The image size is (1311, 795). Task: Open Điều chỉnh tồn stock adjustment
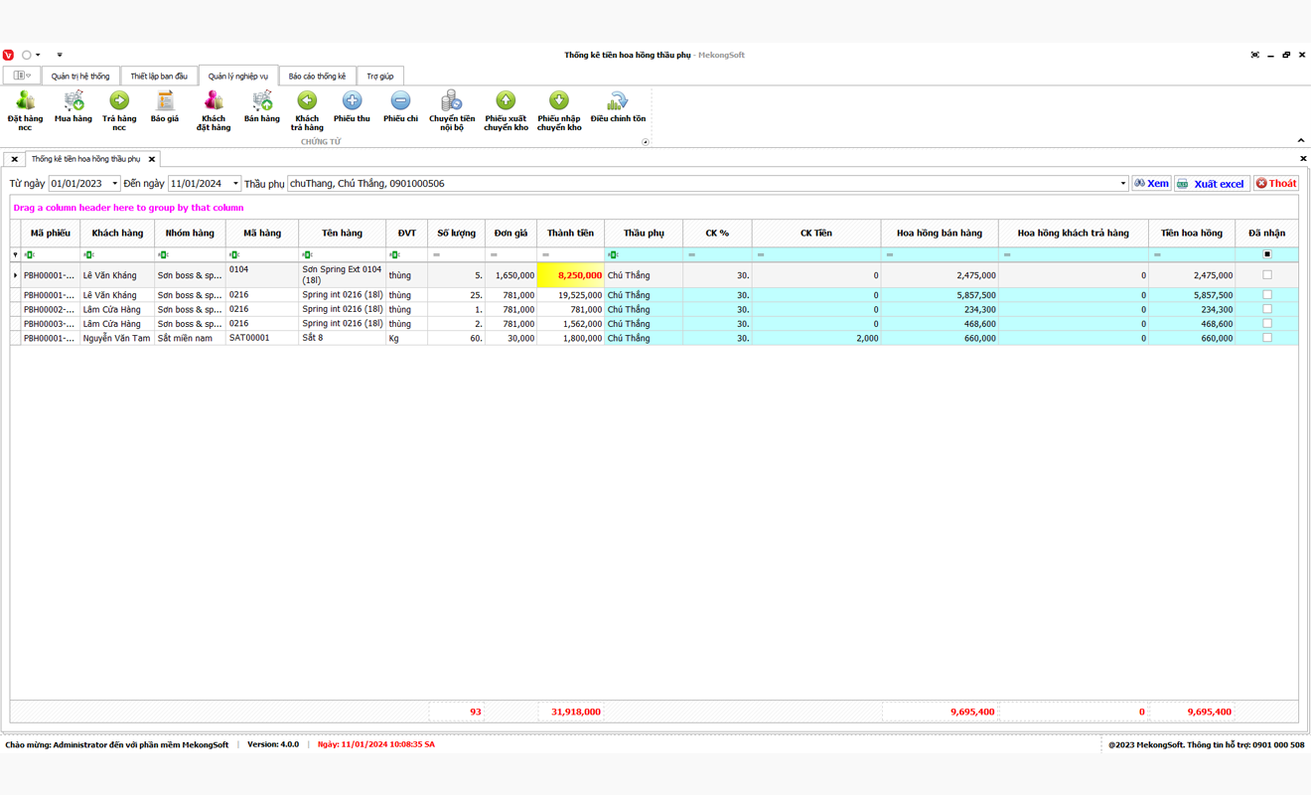point(618,102)
